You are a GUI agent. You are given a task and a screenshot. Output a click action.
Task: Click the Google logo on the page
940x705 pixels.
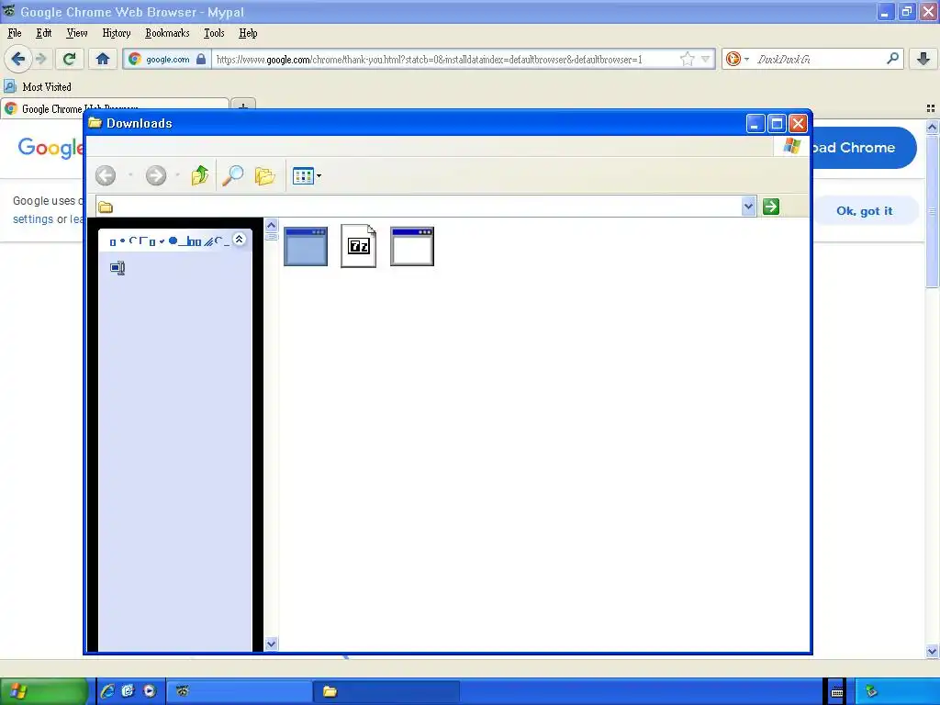pyautogui.click(x=50, y=148)
